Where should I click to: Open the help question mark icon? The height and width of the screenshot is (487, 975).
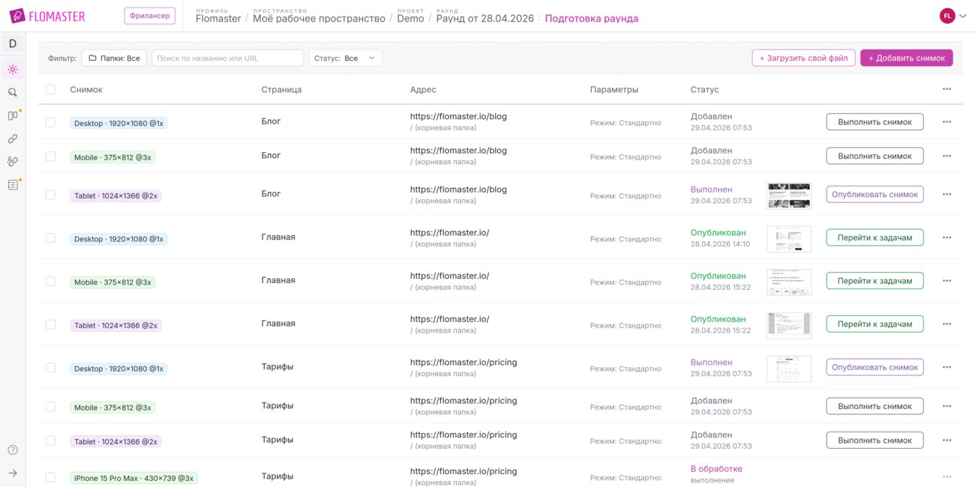pos(13,450)
